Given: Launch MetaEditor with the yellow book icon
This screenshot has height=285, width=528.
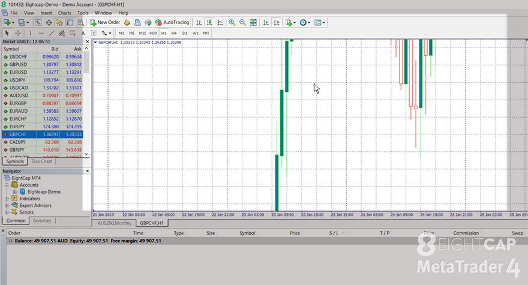Looking at the screenshot, I should (127, 23).
